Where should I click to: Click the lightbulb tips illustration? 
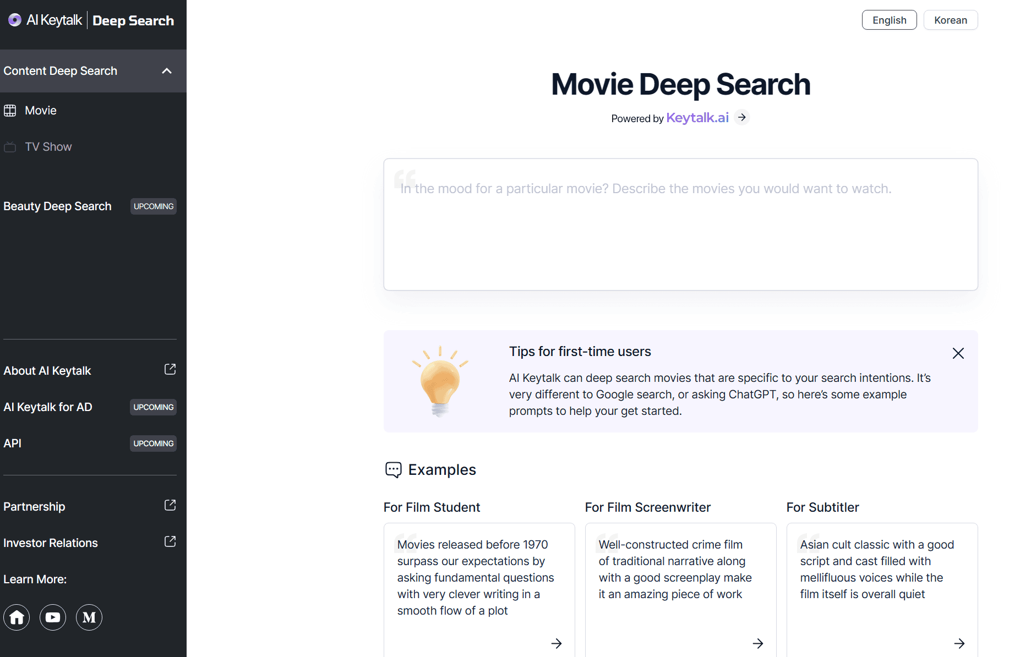coord(440,381)
